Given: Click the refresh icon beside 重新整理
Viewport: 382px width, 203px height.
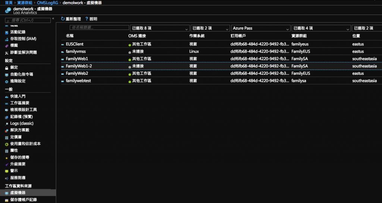Looking at the screenshot, I should click(x=63, y=19).
